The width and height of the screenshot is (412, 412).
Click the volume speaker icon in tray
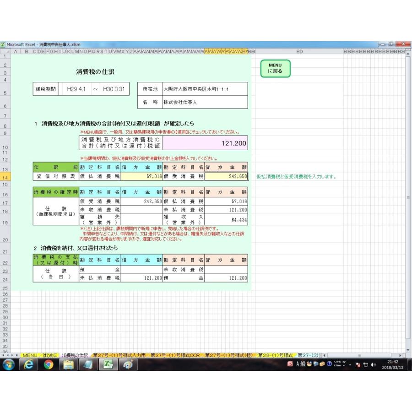coord(373,365)
